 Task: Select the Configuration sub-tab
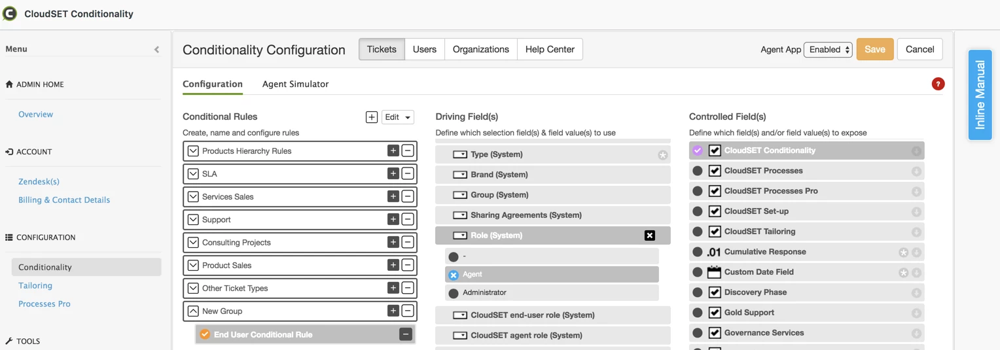213,84
